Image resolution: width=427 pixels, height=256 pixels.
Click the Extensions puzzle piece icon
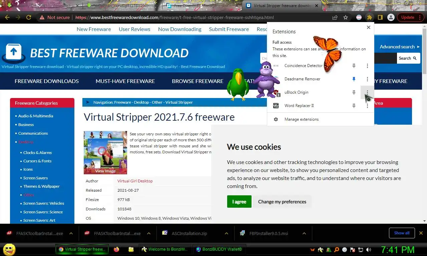[x=369, y=17]
